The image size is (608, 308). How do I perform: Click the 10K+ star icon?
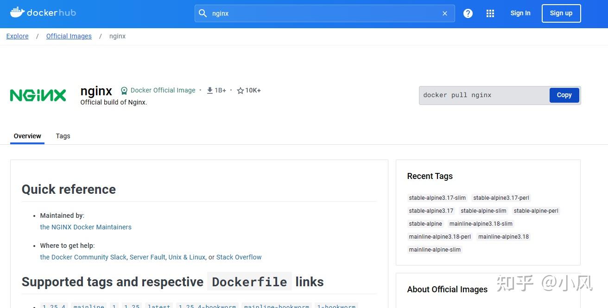click(240, 90)
